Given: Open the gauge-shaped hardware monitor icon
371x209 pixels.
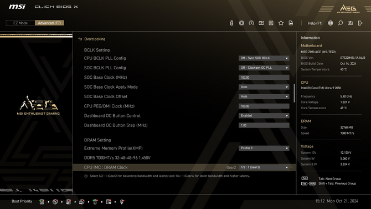Looking at the screenshot, I should click(x=251, y=23).
